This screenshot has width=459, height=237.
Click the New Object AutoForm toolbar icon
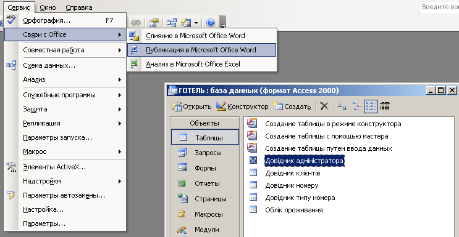coord(186,23)
